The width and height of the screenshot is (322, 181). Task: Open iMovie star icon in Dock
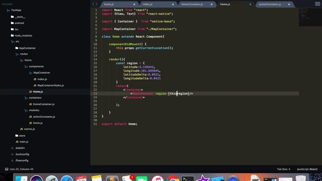point(203,178)
